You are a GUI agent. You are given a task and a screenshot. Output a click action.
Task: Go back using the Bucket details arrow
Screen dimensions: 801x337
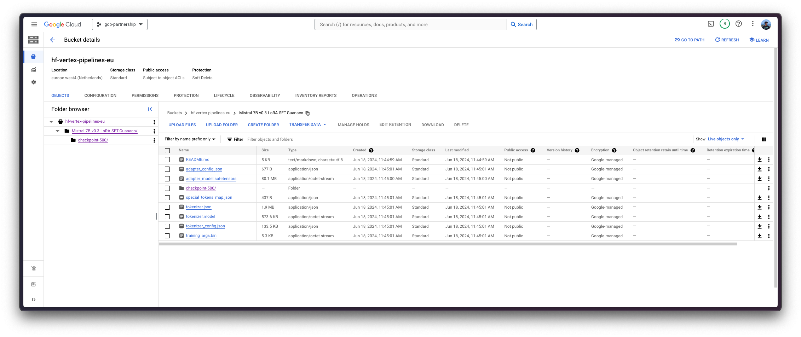53,40
